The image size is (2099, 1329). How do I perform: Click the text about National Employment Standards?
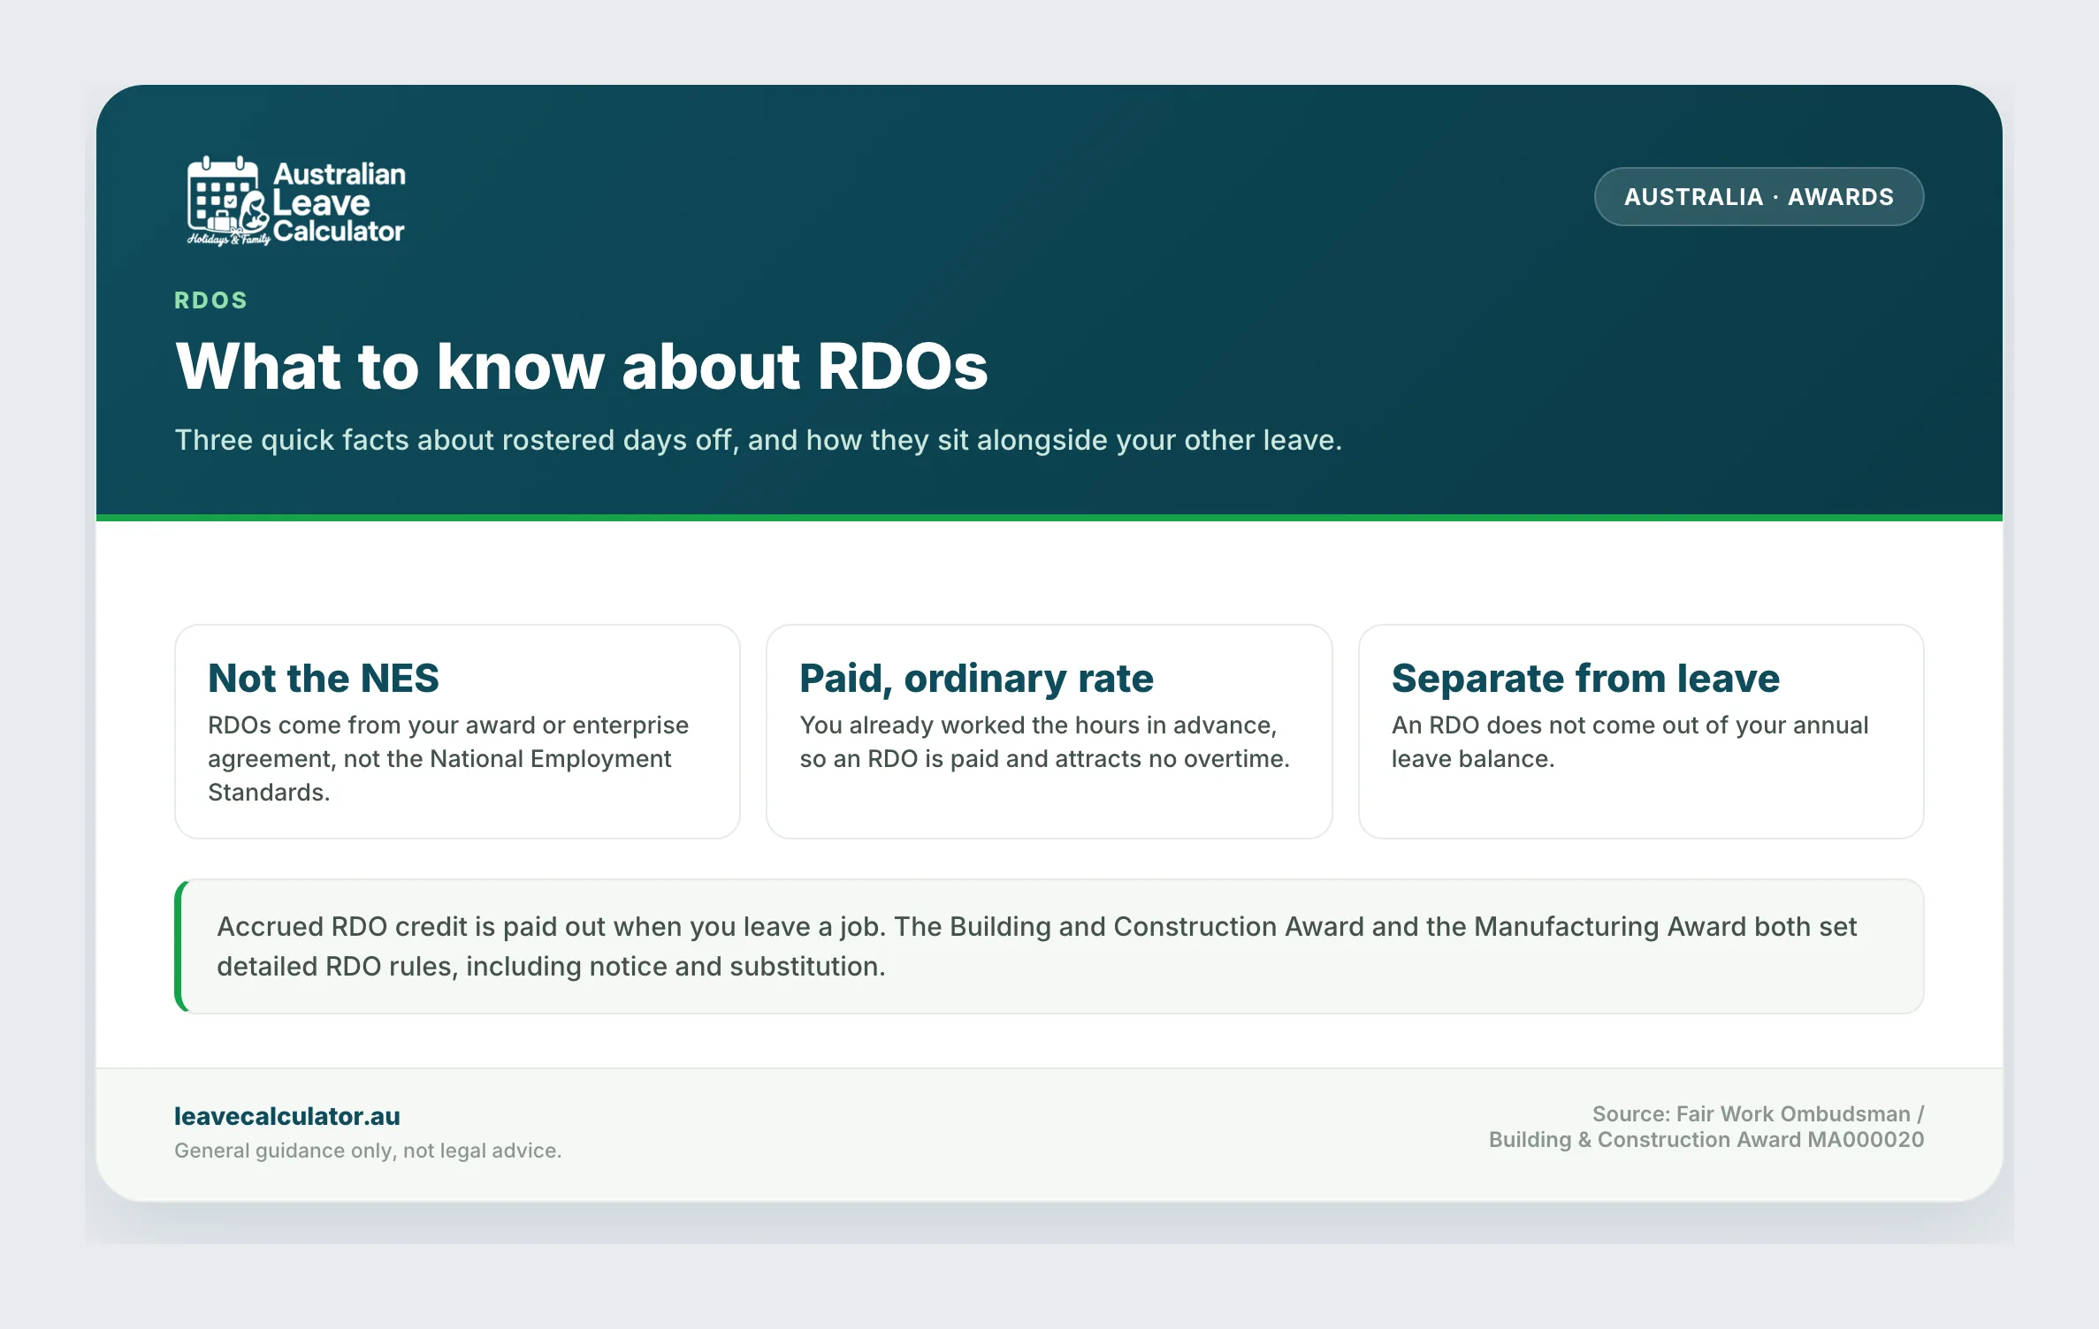(448, 758)
